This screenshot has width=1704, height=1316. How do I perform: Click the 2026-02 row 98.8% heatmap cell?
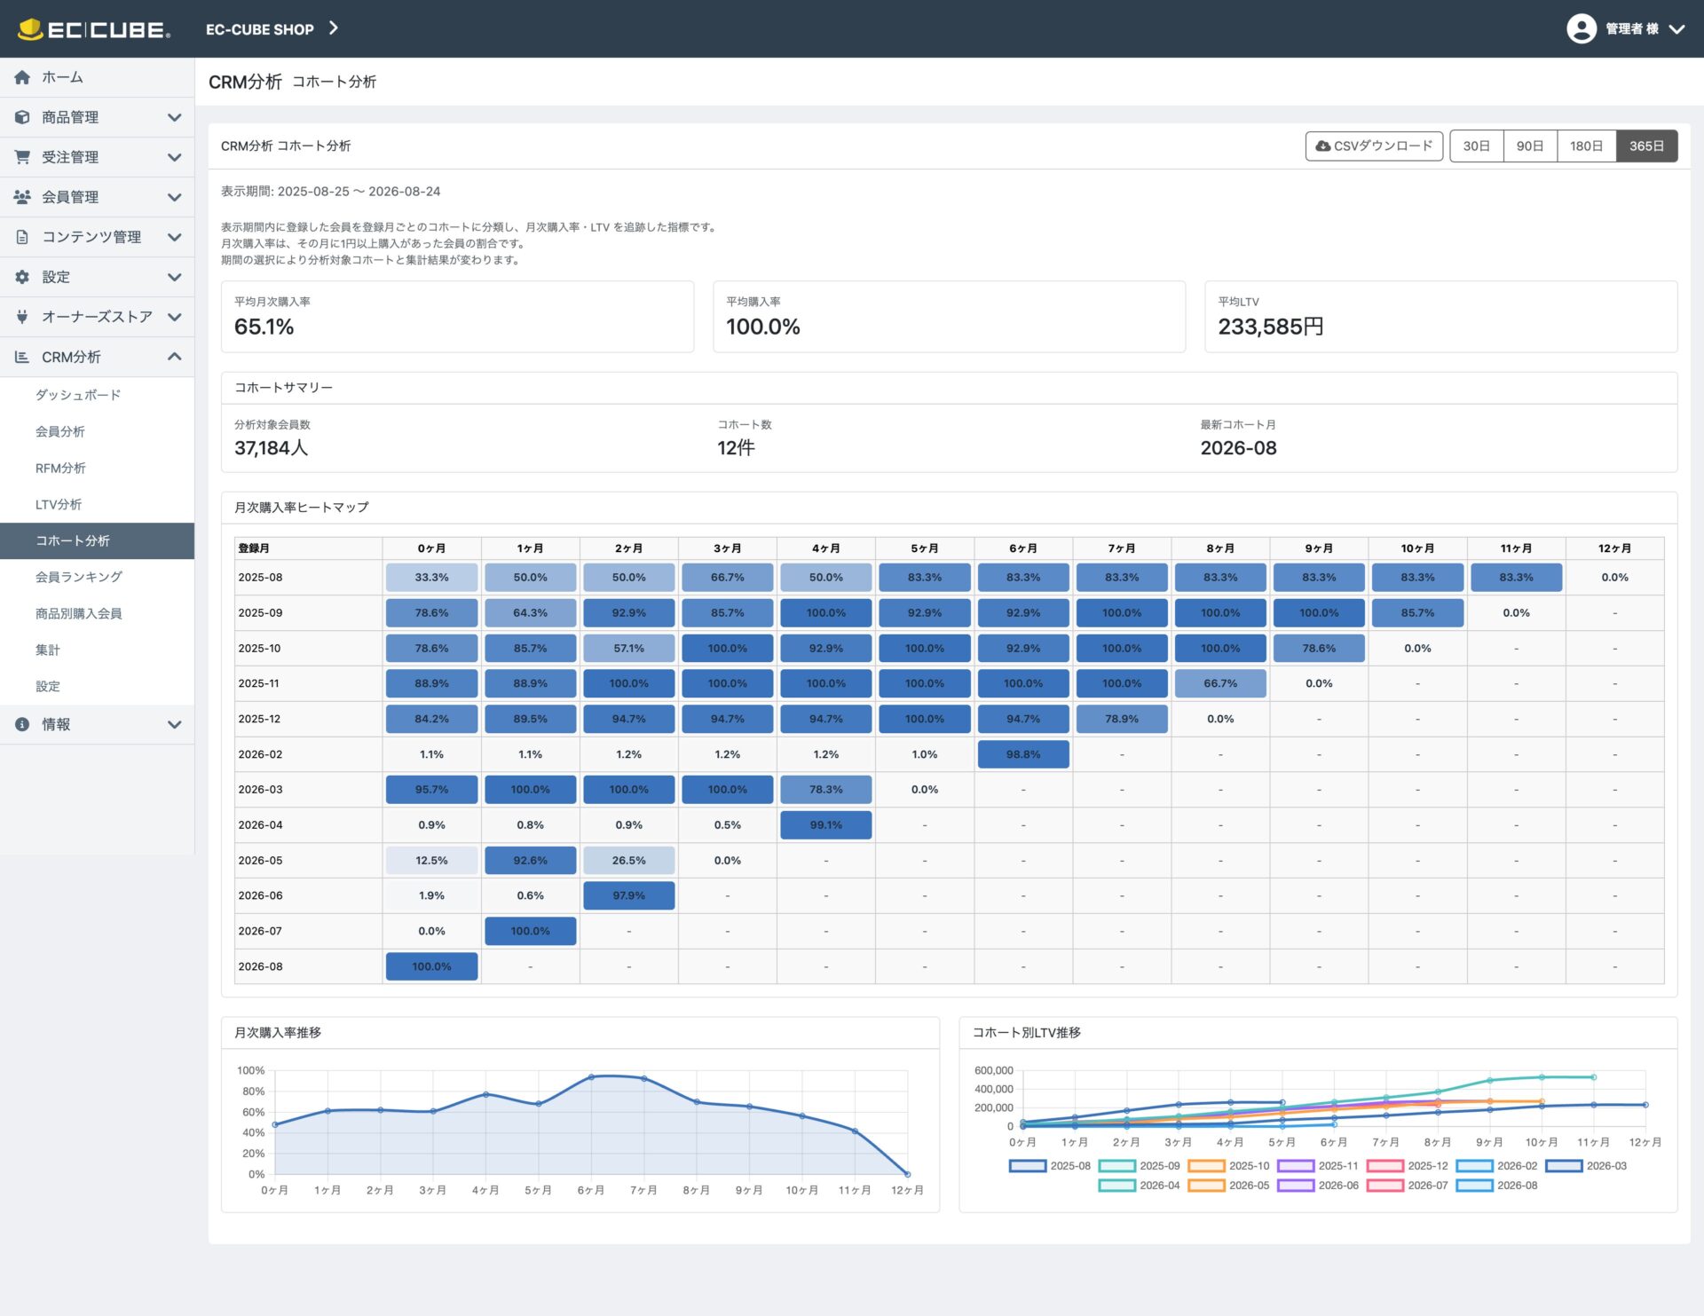coord(1023,754)
